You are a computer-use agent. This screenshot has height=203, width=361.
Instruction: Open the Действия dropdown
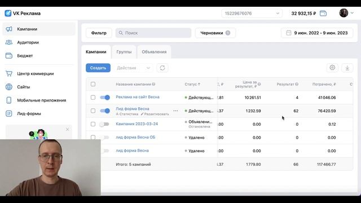pos(134,68)
